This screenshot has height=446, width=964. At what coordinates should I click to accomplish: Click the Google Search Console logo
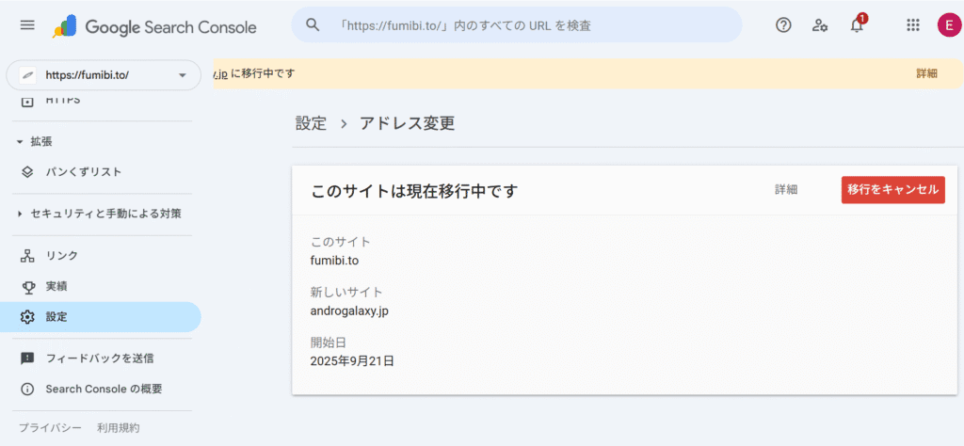pos(154,26)
